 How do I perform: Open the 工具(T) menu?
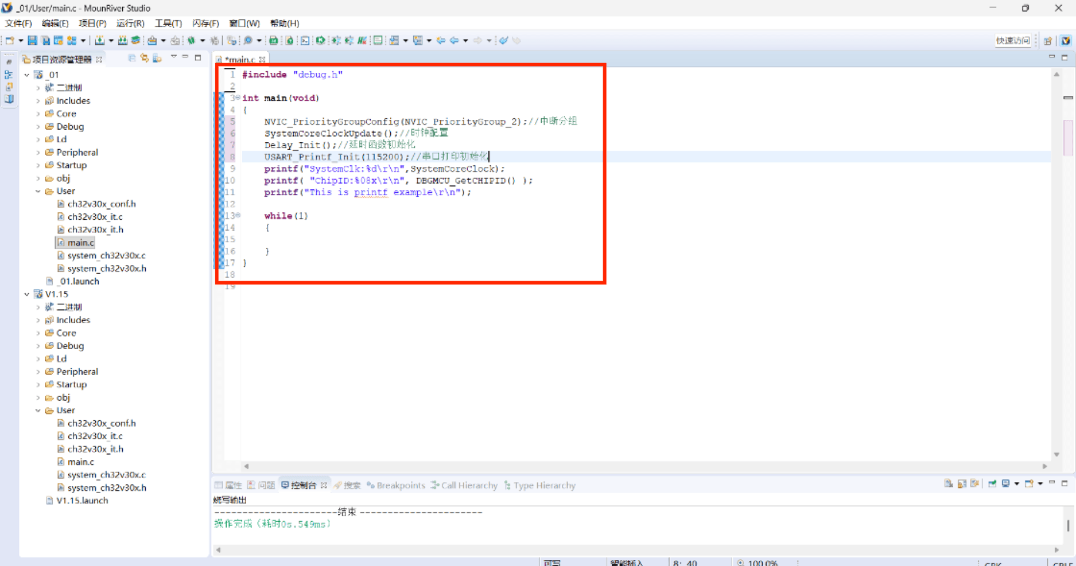coord(168,23)
